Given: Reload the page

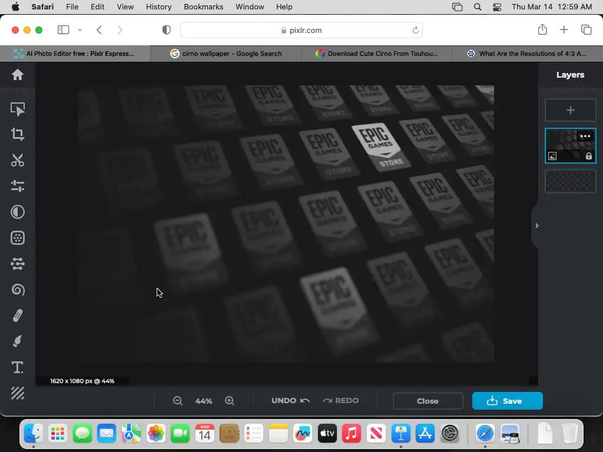Looking at the screenshot, I should [415, 30].
